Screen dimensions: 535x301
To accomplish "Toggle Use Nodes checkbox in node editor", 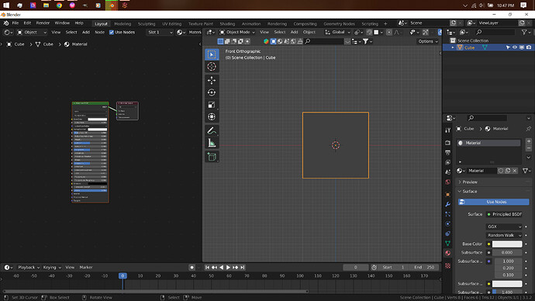I will coord(111,32).
